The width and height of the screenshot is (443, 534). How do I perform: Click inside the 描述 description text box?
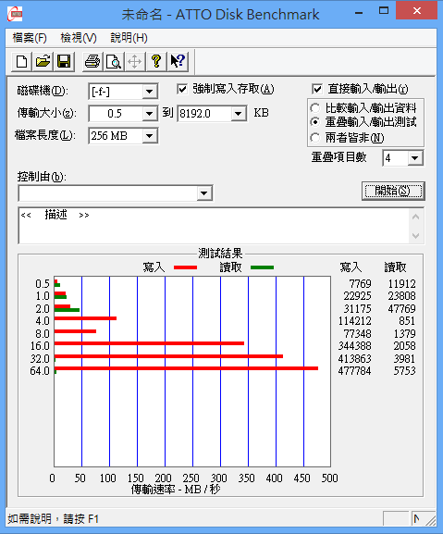pyautogui.click(x=214, y=226)
